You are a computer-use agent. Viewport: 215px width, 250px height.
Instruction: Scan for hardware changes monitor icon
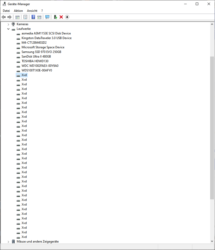[47, 17]
